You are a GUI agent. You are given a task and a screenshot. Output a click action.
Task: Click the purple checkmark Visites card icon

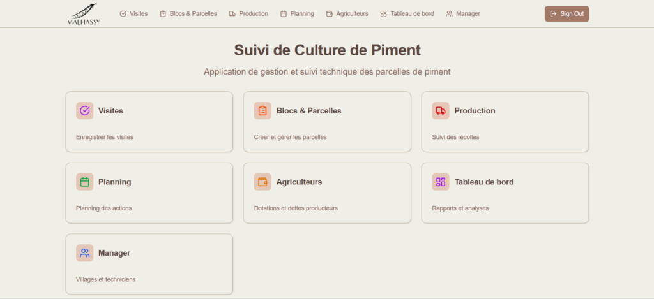click(85, 111)
